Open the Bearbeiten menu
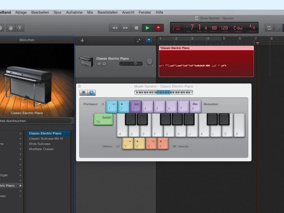This screenshot has width=284, height=213. (x=40, y=12)
